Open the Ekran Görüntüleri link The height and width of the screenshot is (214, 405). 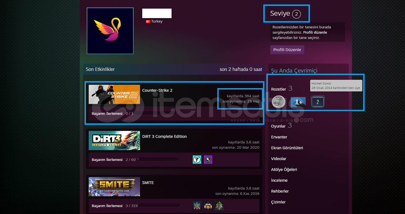tap(287, 148)
